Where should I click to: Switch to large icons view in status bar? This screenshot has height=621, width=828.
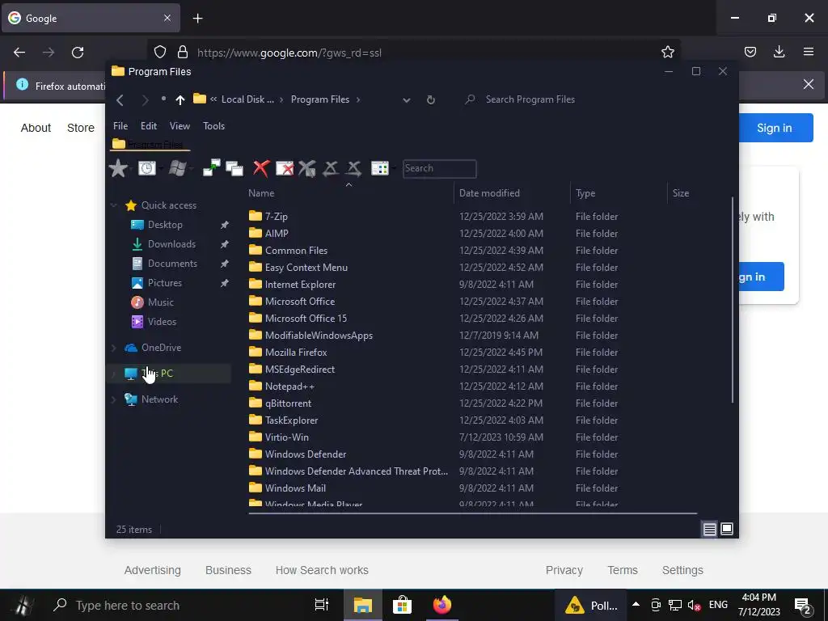727,529
